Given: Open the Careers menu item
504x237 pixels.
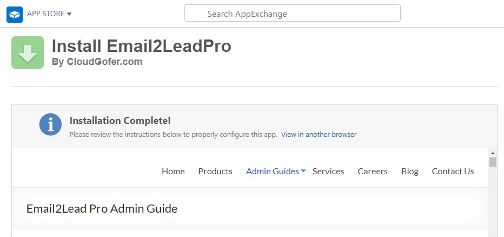Looking at the screenshot, I should pos(373,171).
